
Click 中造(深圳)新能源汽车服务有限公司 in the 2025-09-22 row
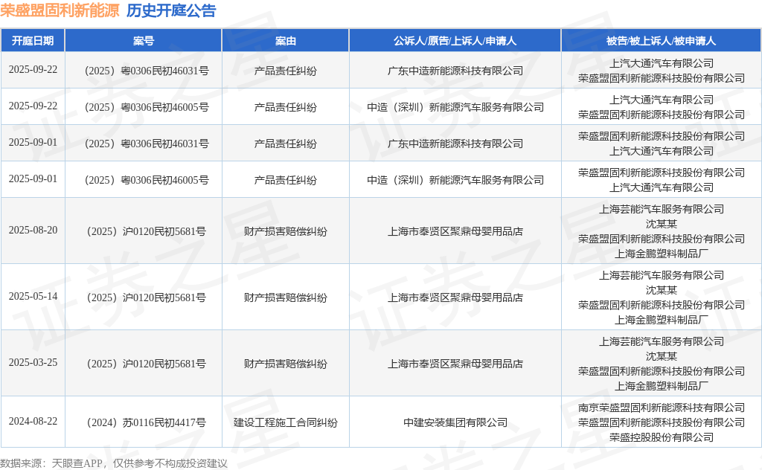click(455, 107)
